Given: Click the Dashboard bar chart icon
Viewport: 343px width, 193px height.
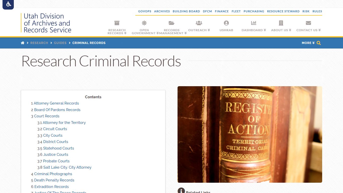Looking at the screenshot, I should pos(254,23).
